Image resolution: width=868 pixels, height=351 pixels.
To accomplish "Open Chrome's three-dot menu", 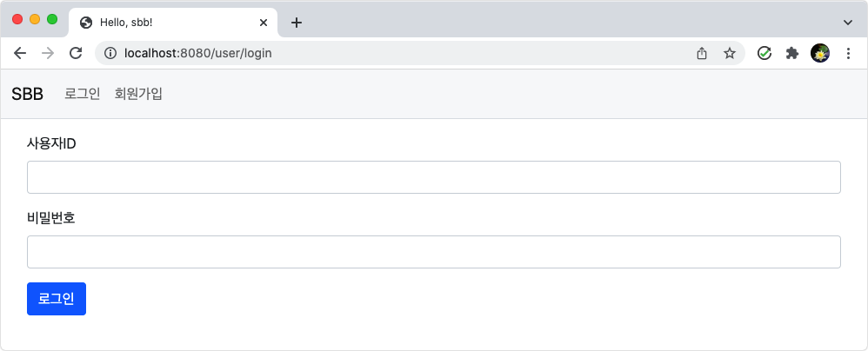I will click(x=848, y=53).
